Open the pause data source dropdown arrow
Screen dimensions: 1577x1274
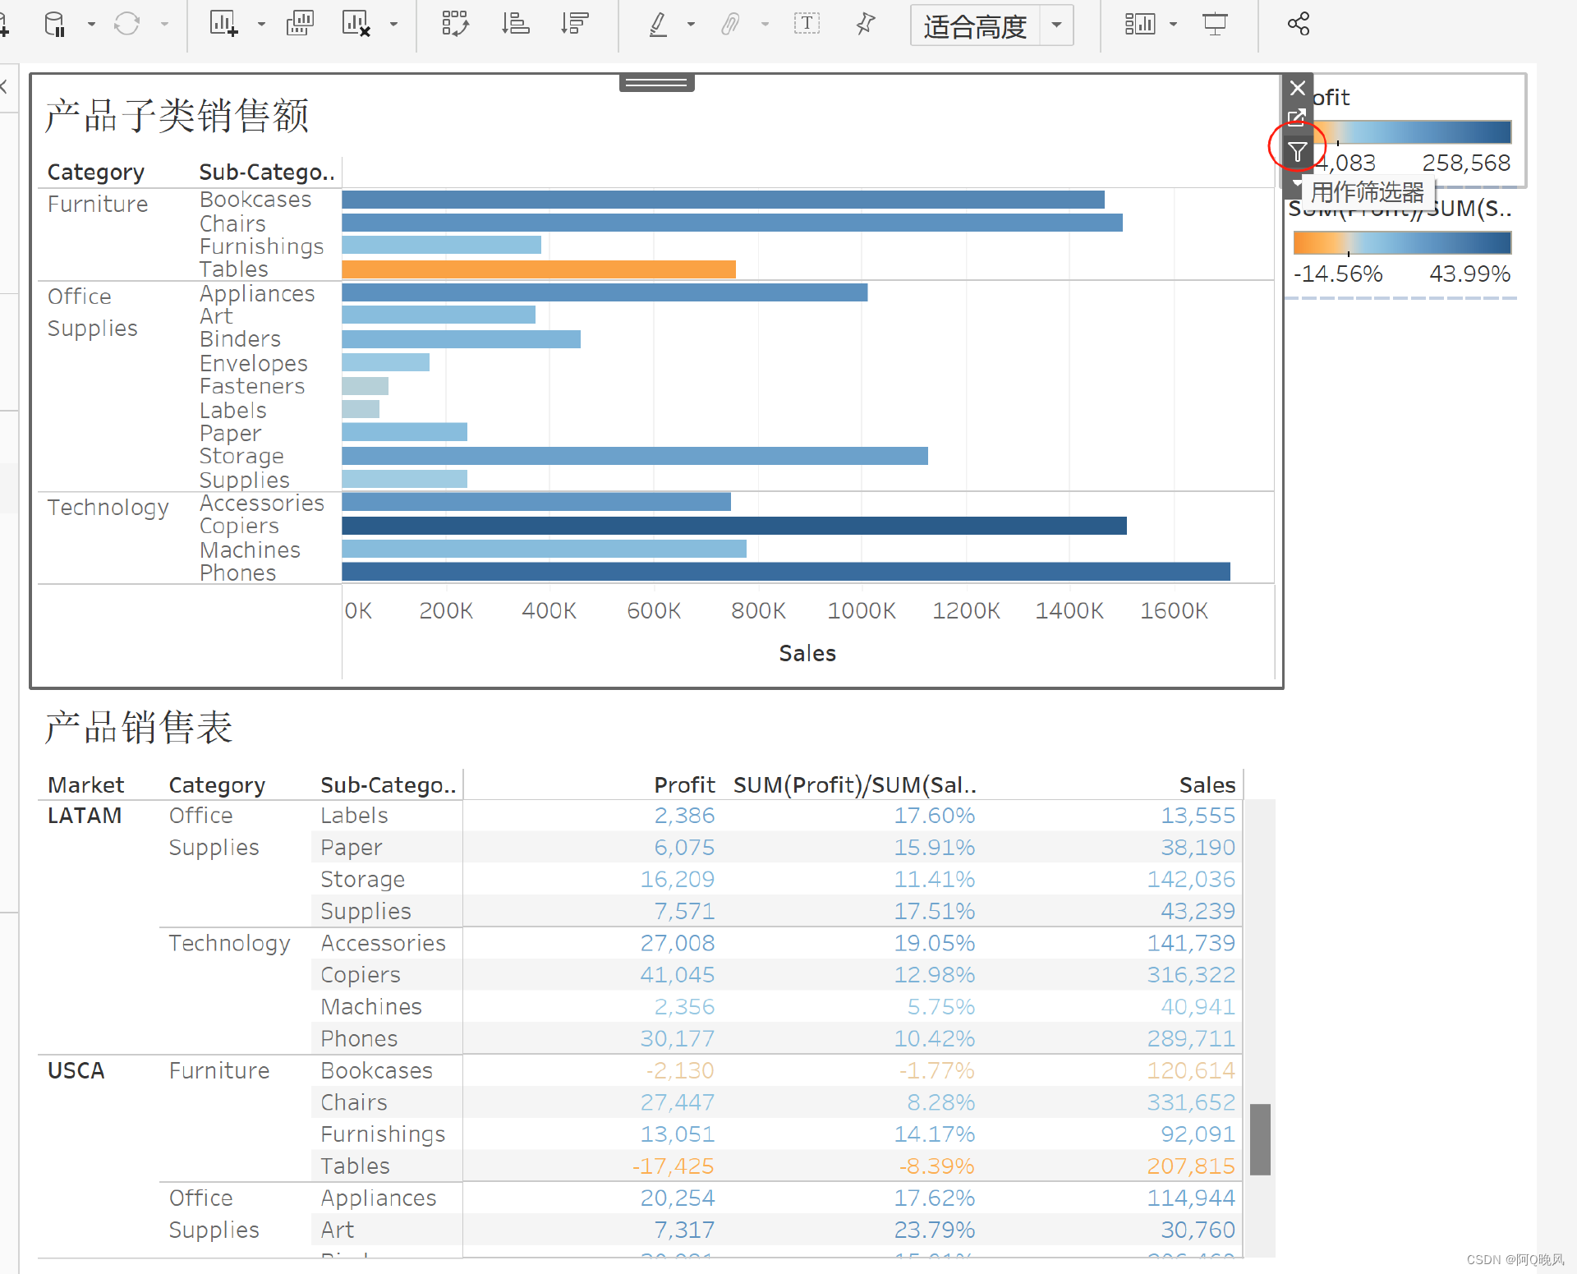point(91,24)
